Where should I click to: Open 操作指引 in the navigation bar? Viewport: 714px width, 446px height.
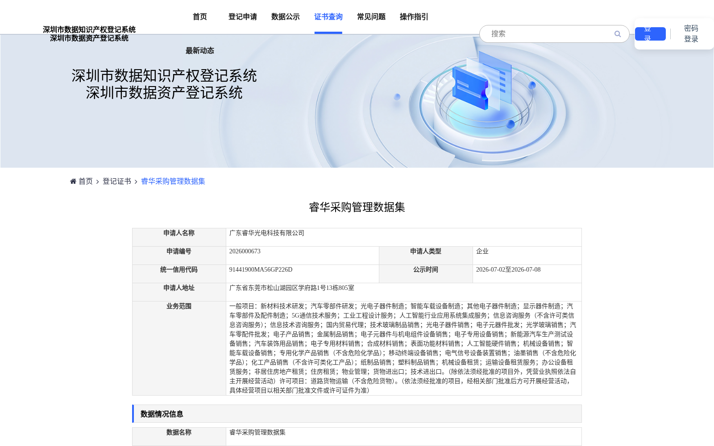(414, 17)
